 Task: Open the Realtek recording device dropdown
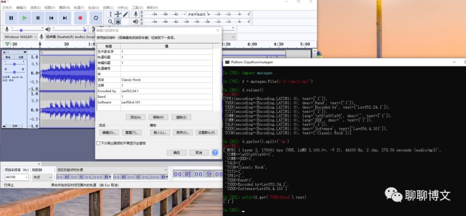pyautogui.click(x=70, y=37)
